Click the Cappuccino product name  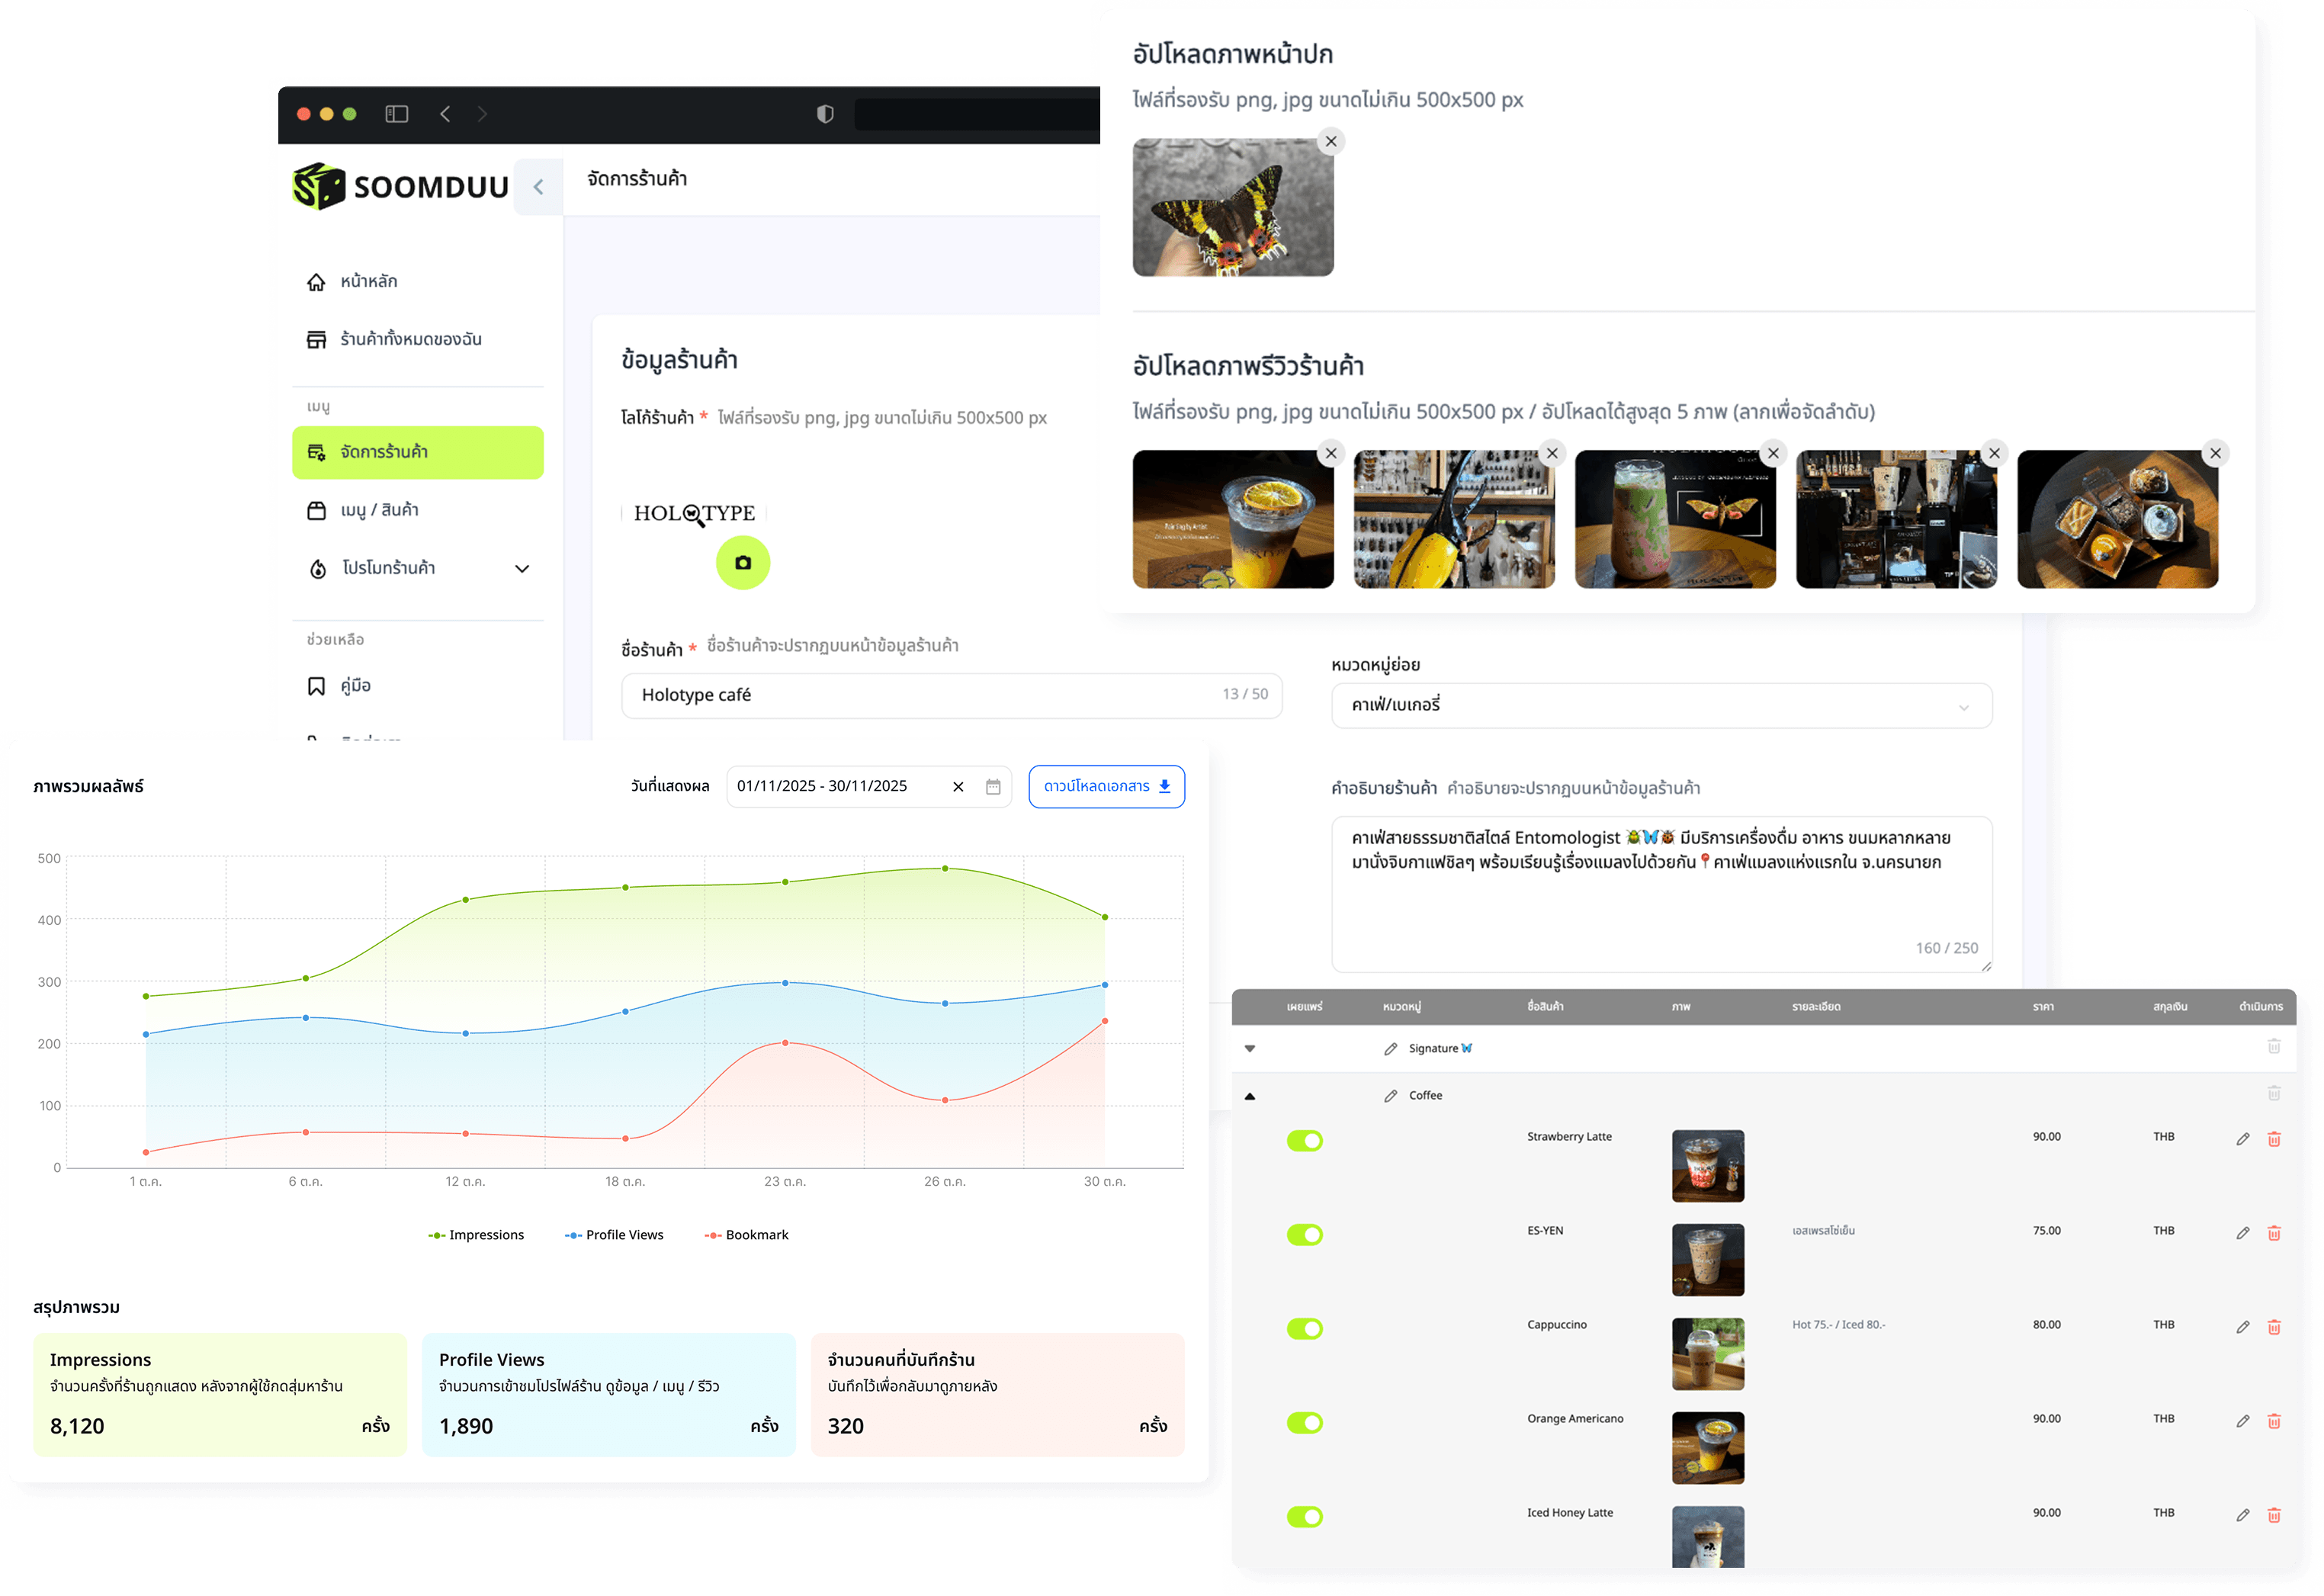point(1556,1325)
